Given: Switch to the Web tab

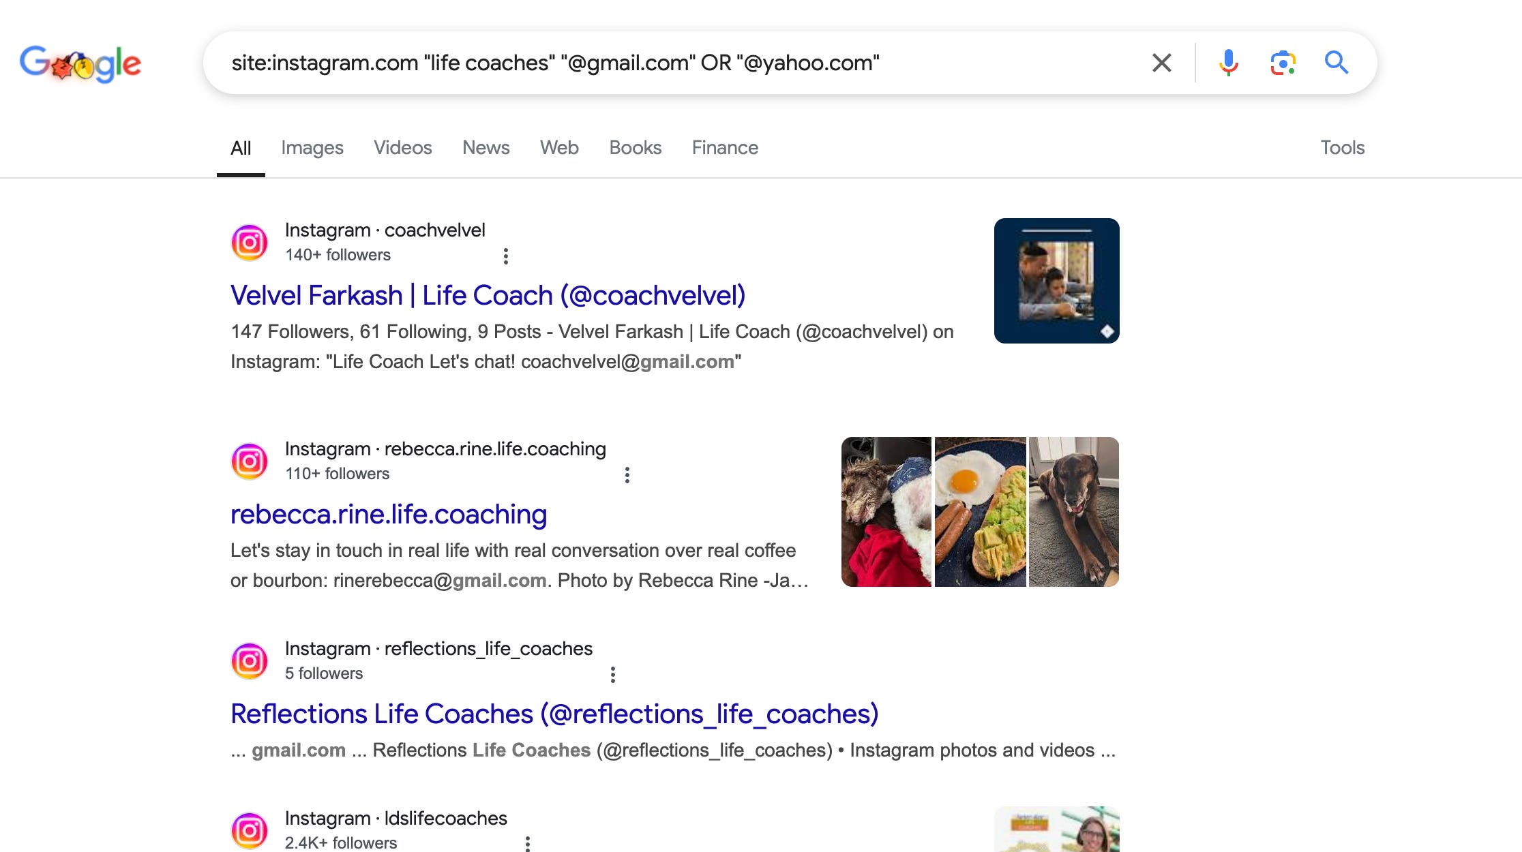Looking at the screenshot, I should 559,148.
